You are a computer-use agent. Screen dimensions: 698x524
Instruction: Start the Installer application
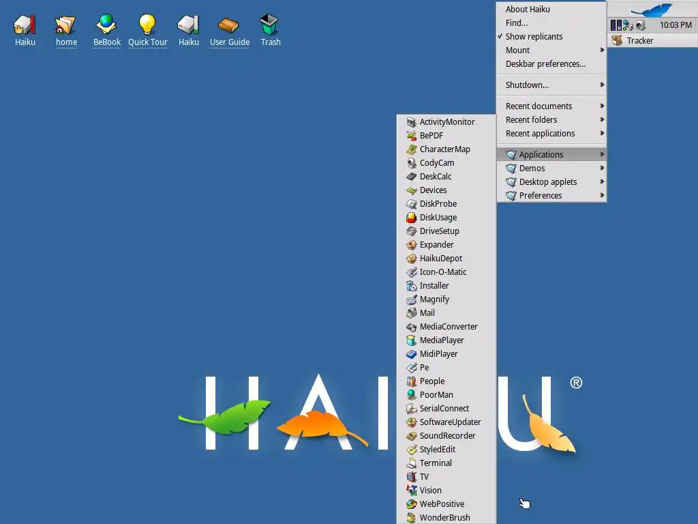coord(446,286)
